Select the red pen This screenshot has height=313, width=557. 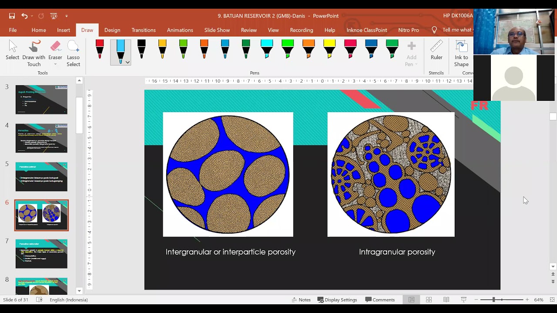[x=100, y=49]
